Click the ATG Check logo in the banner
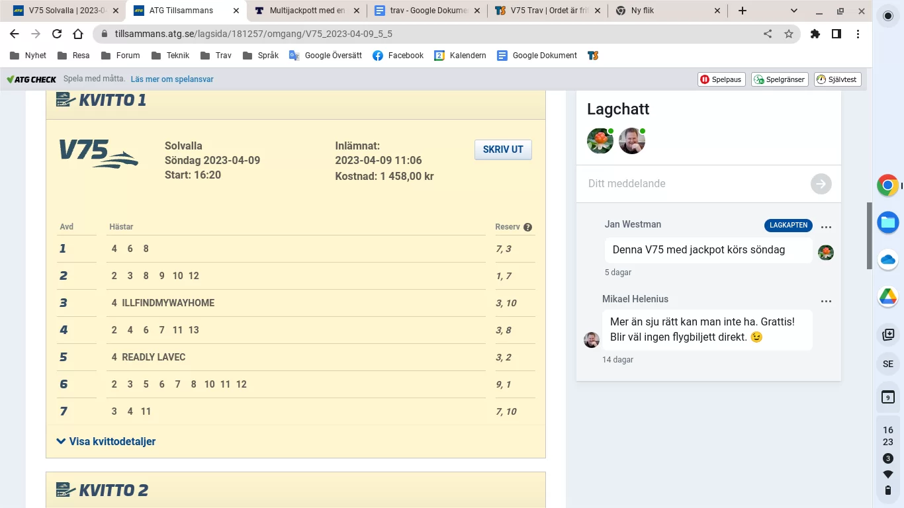The width and height of the screenshot is (904, 508). 31,79
